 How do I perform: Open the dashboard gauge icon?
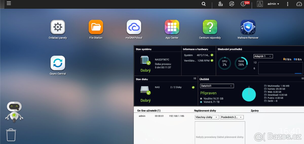coord(299,4)
